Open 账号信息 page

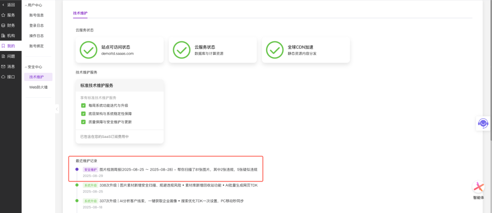(x=36, y=15)
